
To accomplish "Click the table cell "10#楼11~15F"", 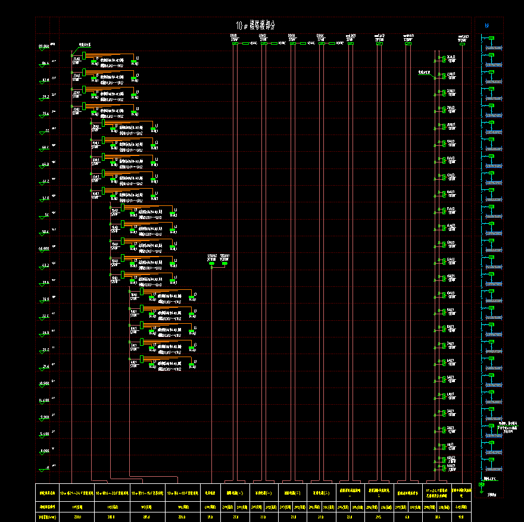I will (x=148, y=493).
